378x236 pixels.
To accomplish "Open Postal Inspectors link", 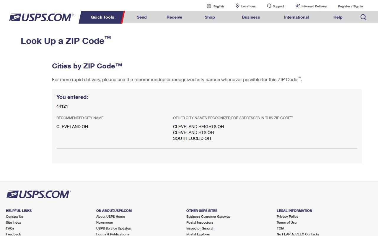I will 200,222.
